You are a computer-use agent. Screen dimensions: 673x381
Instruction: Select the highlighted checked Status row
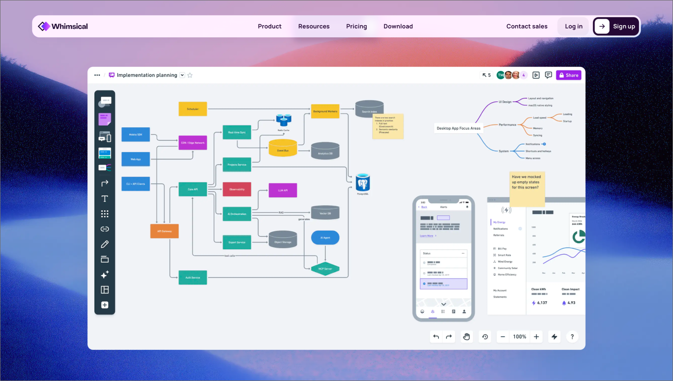(x=444, y=284)
